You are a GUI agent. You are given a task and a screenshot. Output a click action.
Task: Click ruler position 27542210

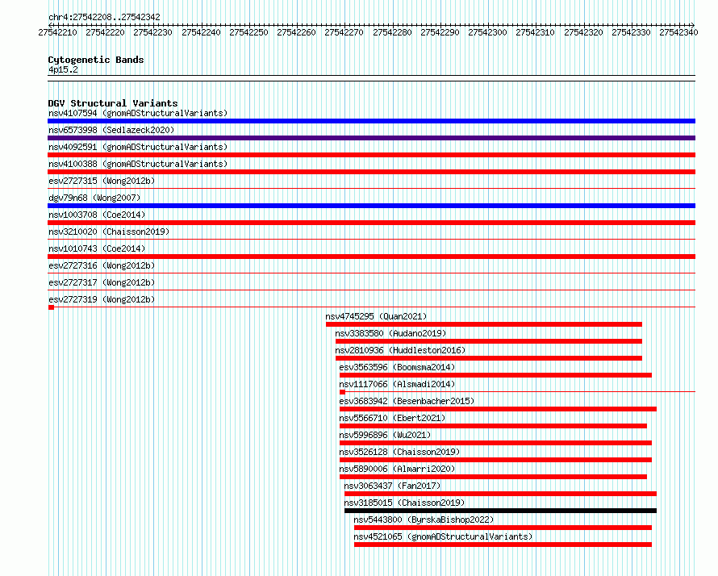click(58, 32)
